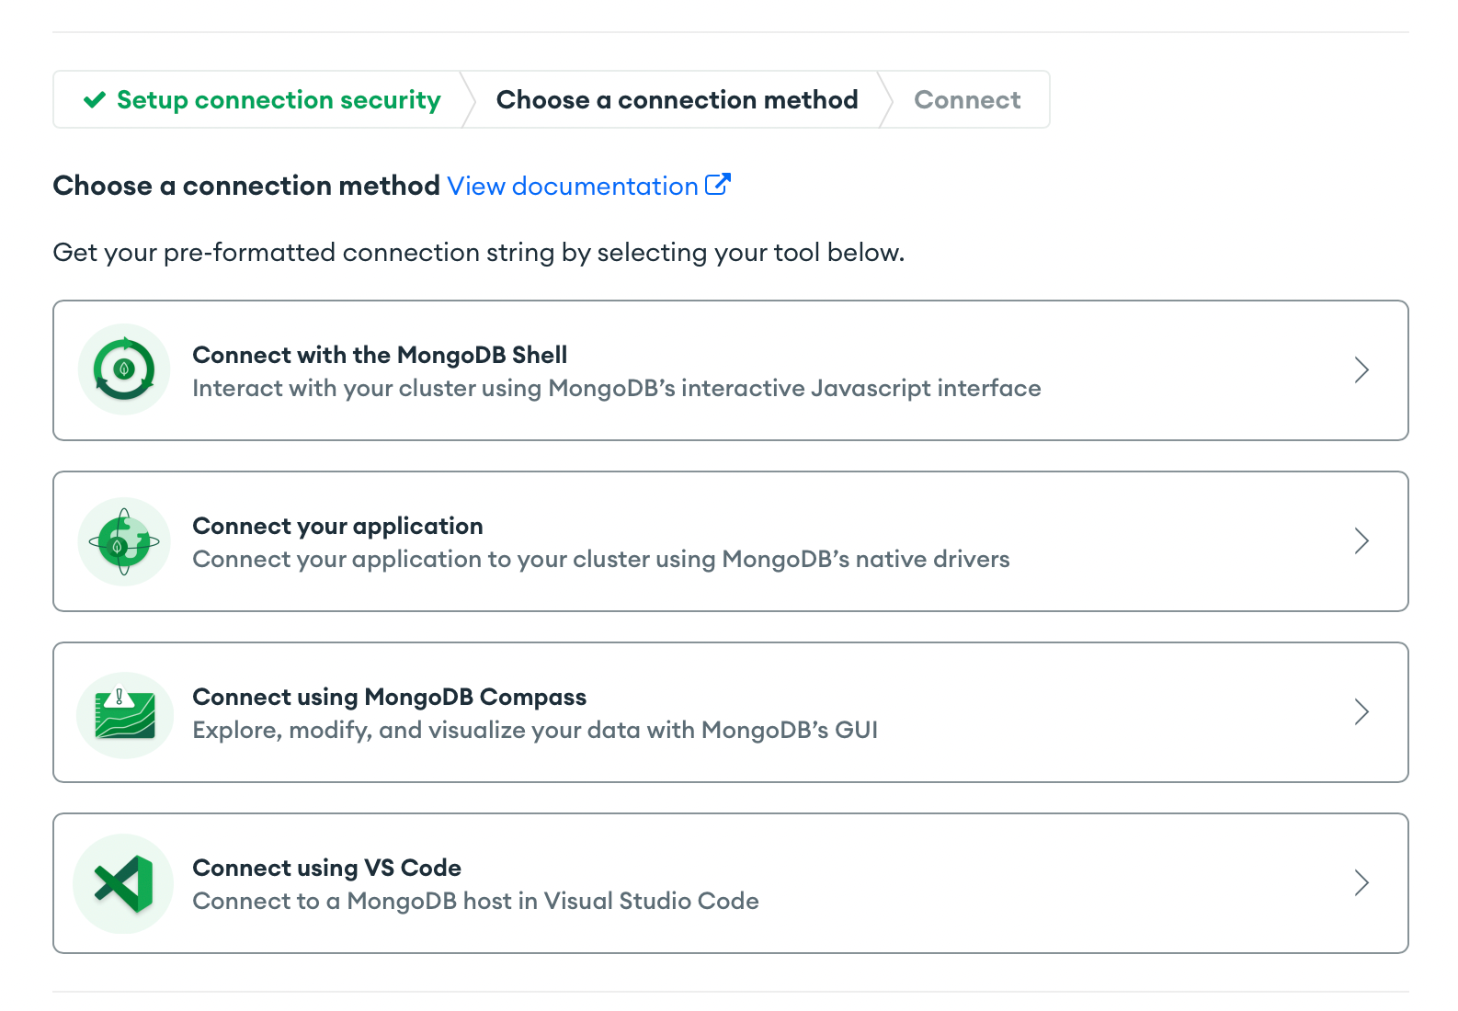
Task: Open the Connect step tab
Action: (967, 99)
